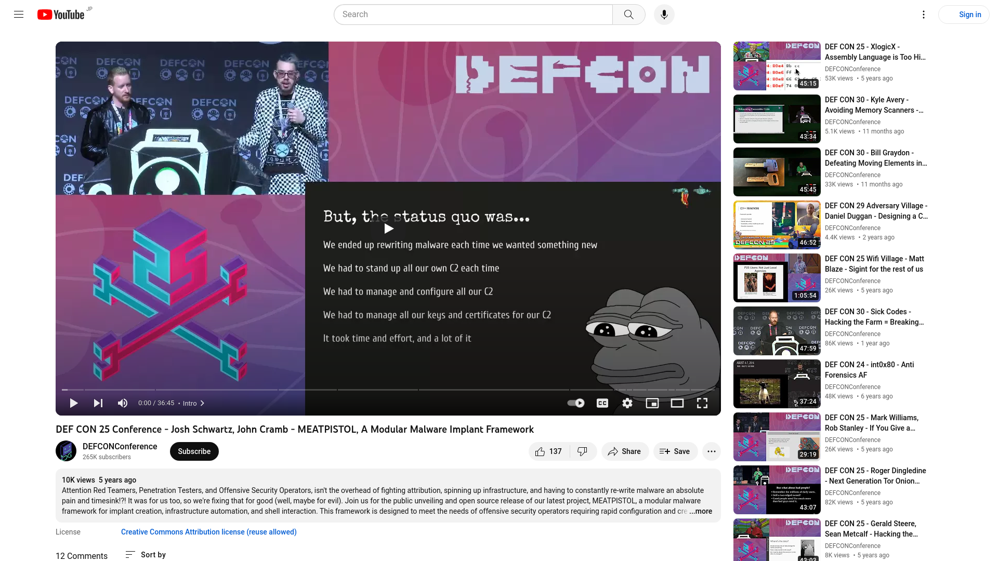The width and height of the screenshot is (998, 561).
Task: Like the video with thumbs up
Action: pos(549,451)
